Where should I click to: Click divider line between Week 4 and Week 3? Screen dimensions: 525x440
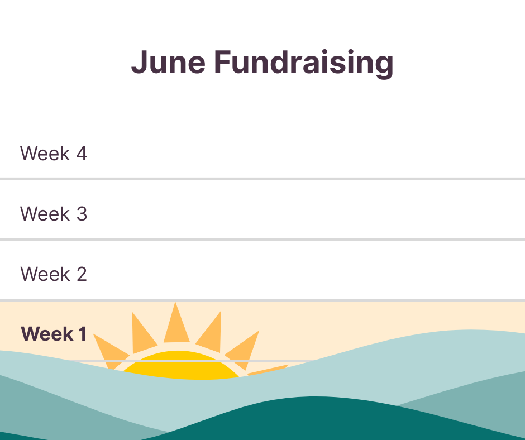click(x=262, y=179)
